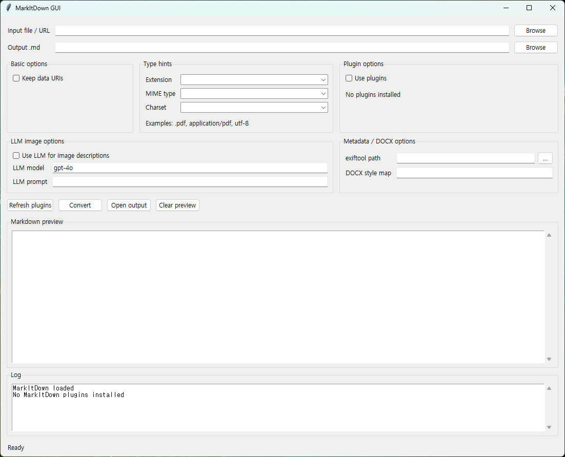The image size is (565, 457).
Task: Maximize the MarkItDown GUI window
Action: point(529,8)
